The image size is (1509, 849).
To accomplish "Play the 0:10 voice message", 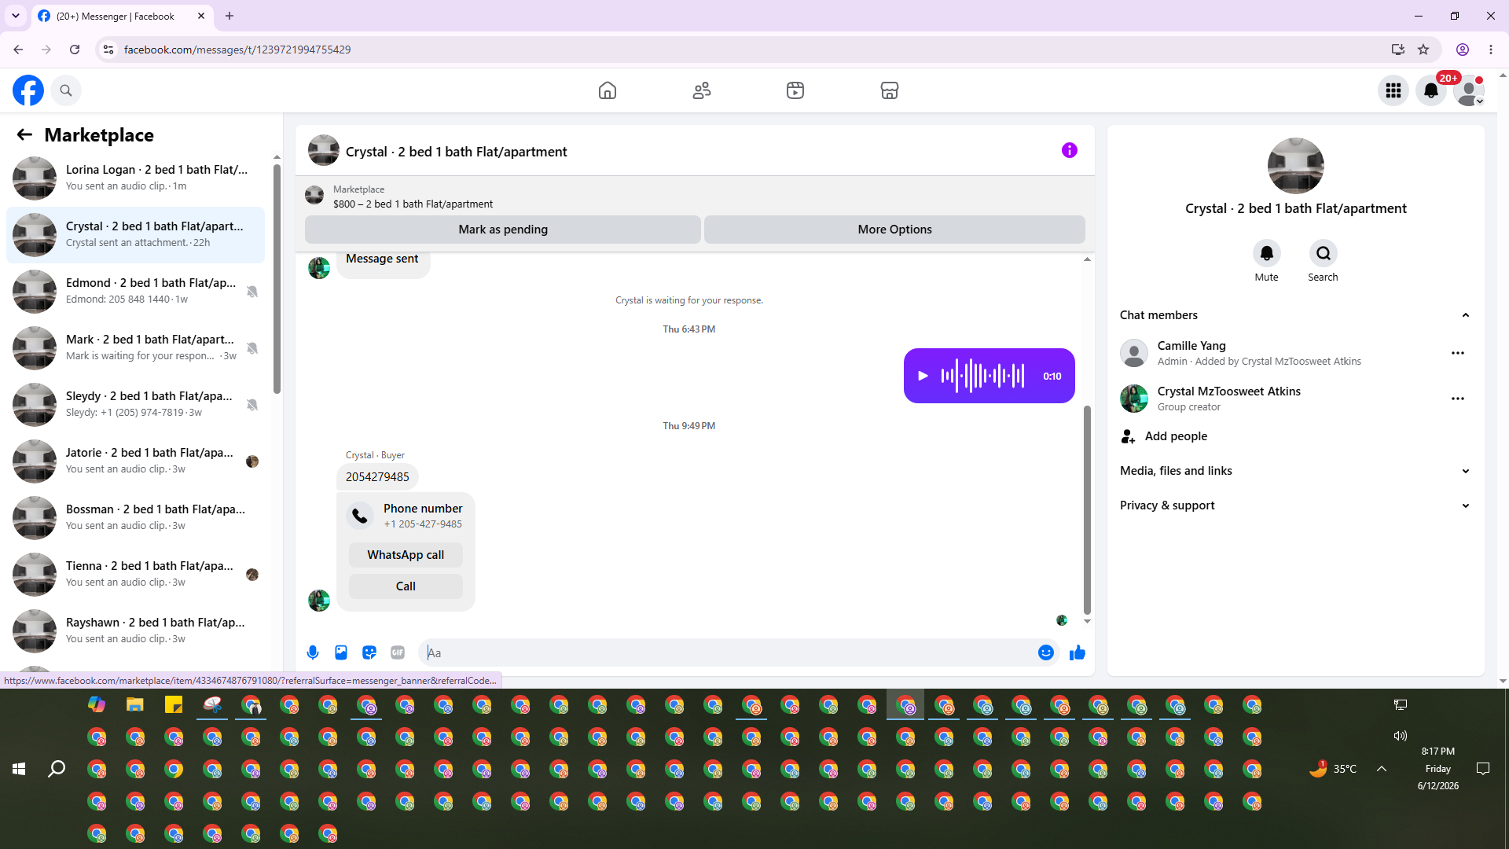I will point(923,376).
